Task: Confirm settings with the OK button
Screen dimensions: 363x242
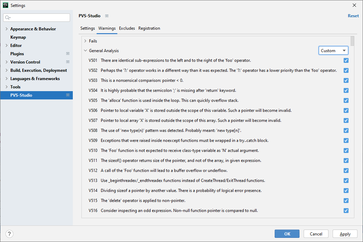Action: tap(287, 234)
